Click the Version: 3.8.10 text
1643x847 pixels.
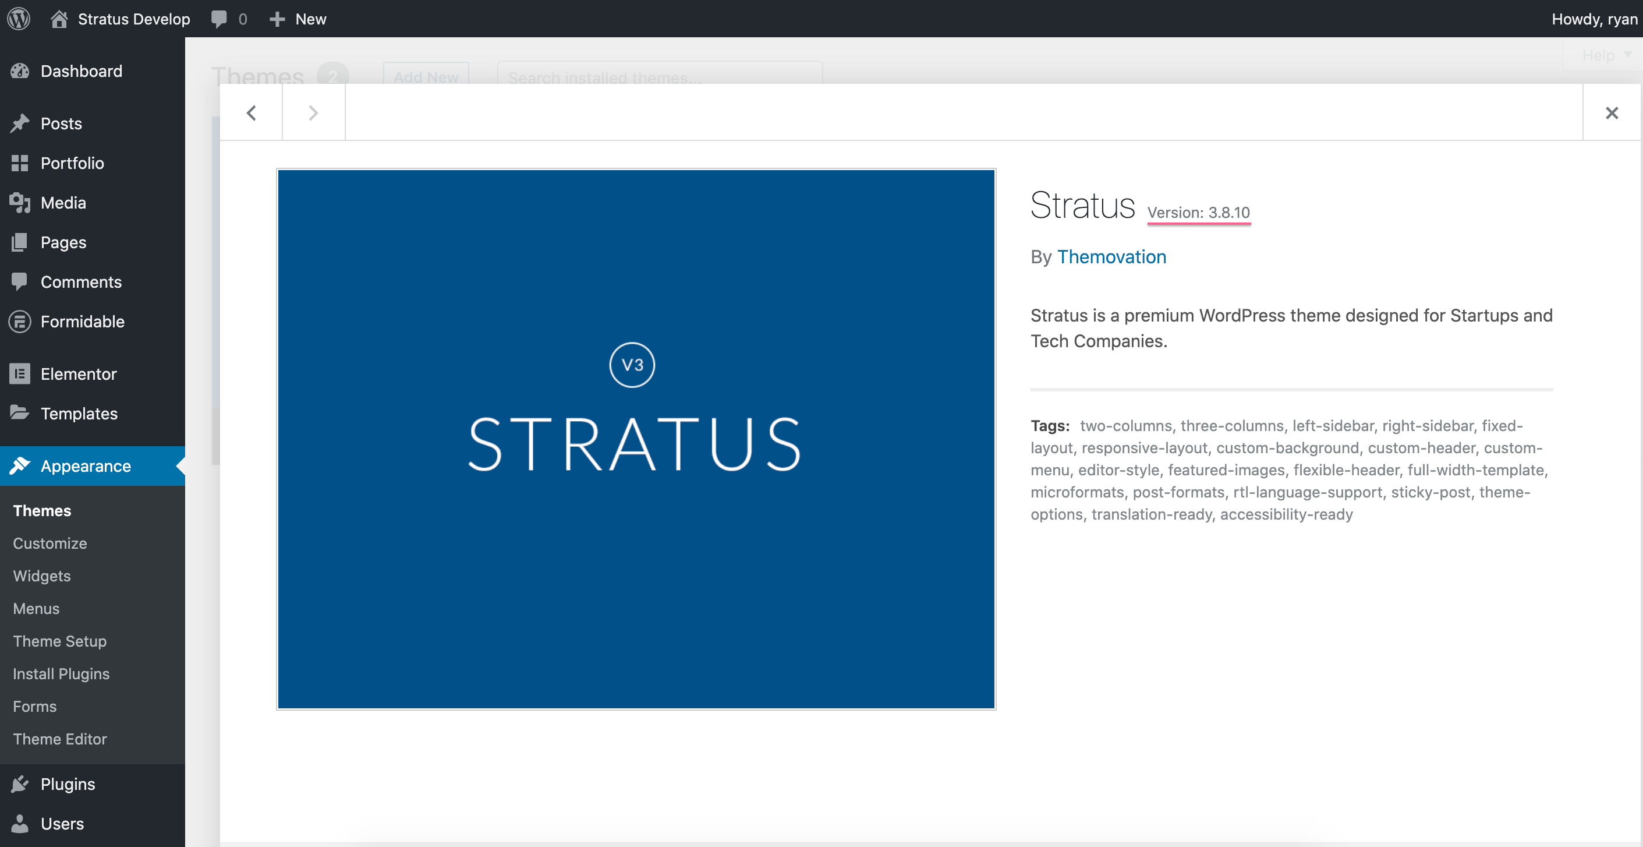(1198, 213)
